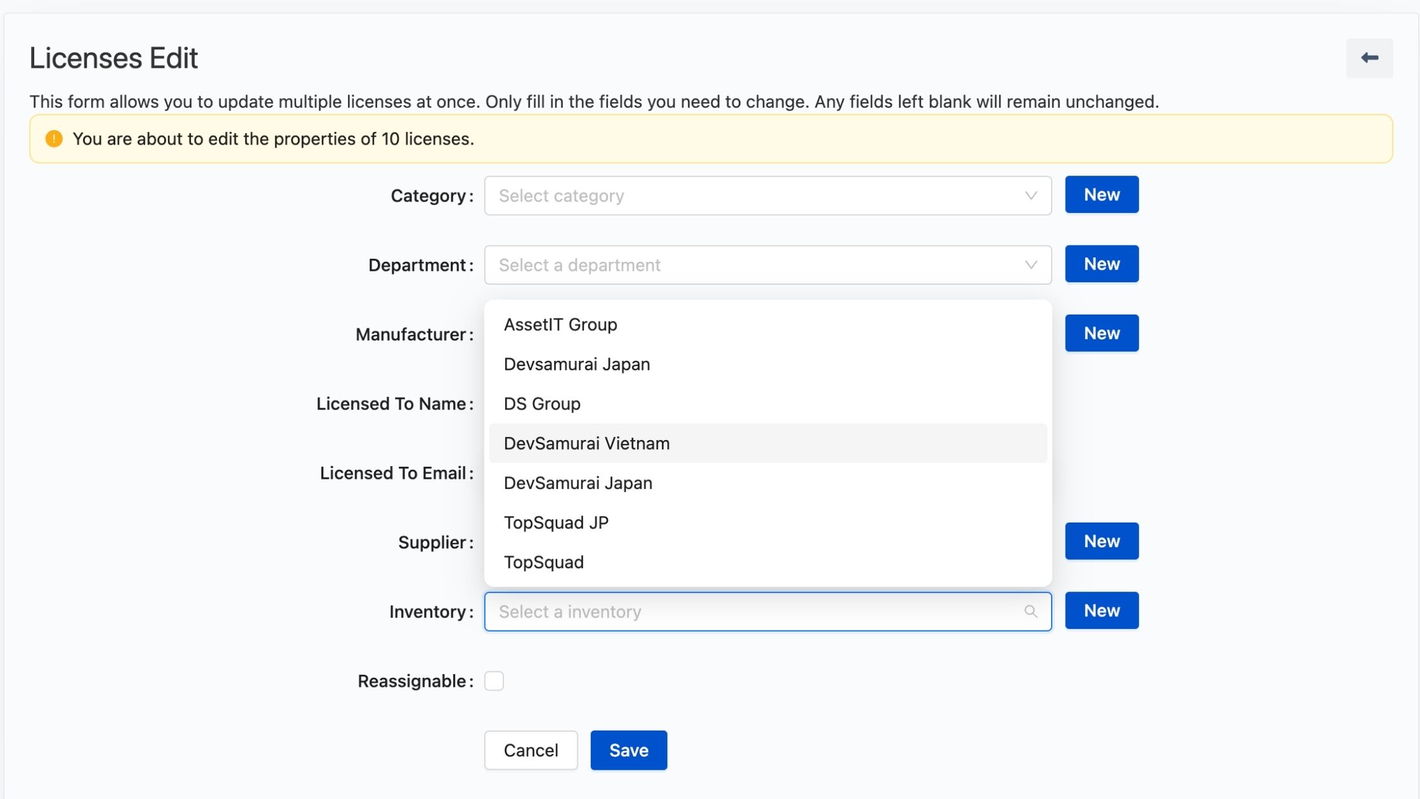Choose DevSamurai Japan inventory entry

click(578, 483)
